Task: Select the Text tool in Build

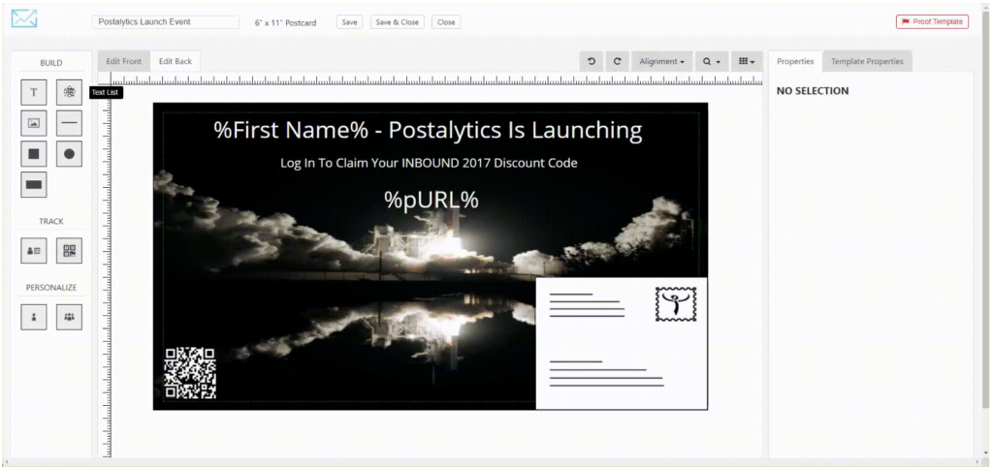Action: [34, 92]
